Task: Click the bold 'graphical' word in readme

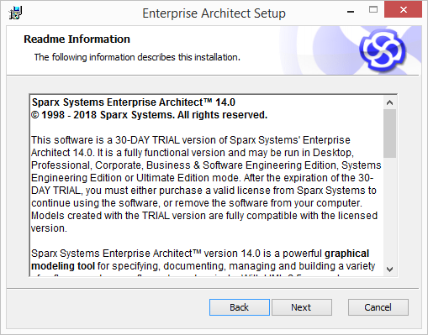Action: pyautogui.click(x=346, y=254)
